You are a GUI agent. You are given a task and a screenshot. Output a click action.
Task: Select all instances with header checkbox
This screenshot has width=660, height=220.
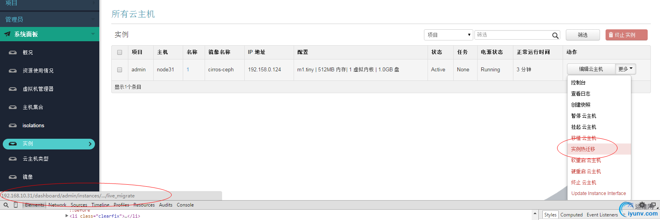pos(120,52)
